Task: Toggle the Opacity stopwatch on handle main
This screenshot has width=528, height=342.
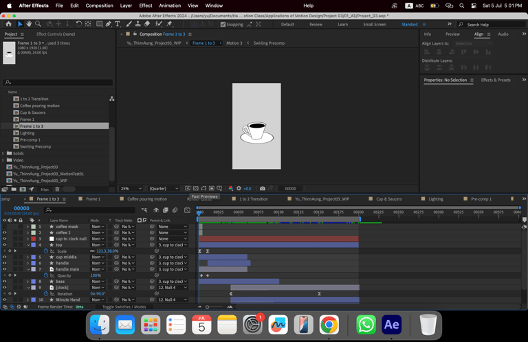Action: [46, 275]
